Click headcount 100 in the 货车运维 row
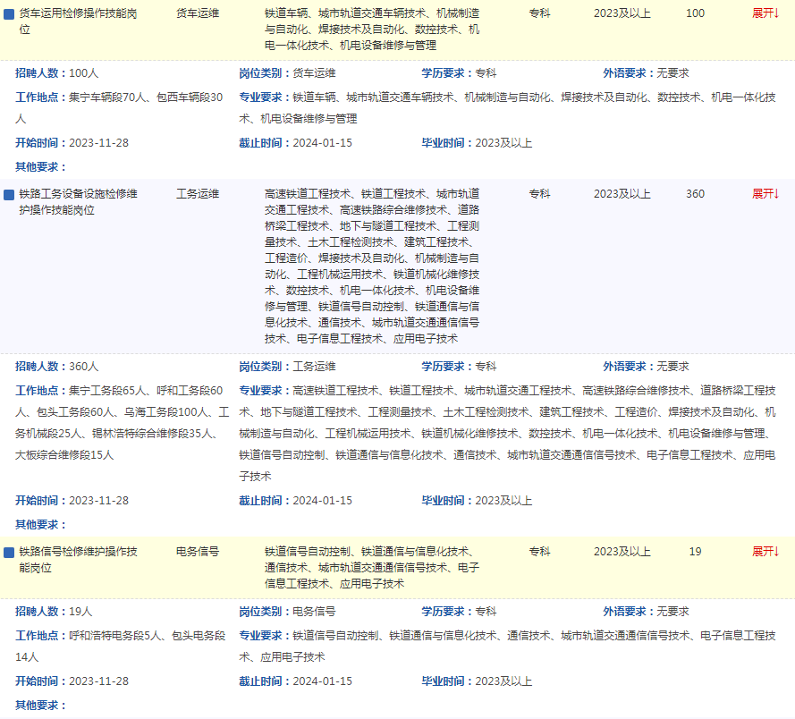 pyautogui.click(x=695, y=14)
